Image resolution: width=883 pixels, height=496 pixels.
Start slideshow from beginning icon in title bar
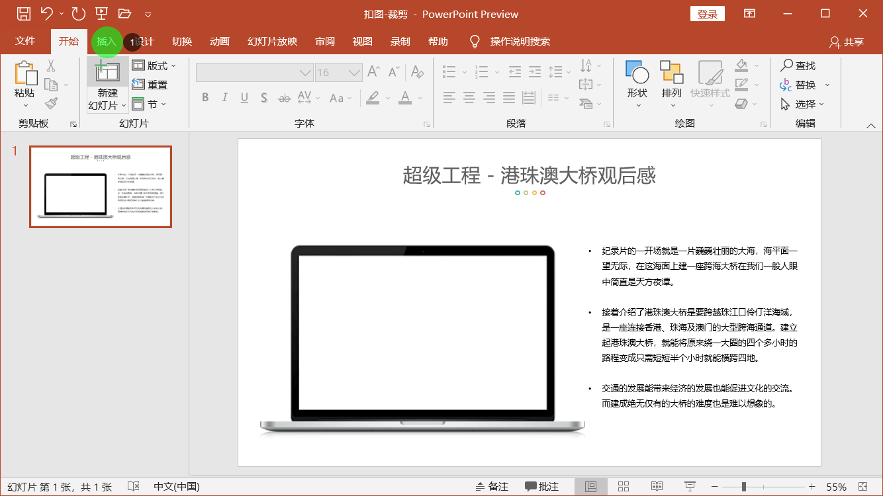(101, 13)
